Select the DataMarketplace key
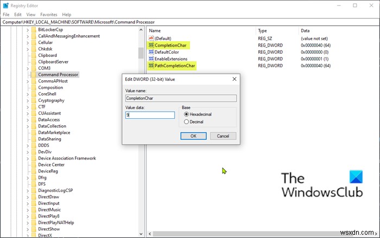 (x=54, y=133)
